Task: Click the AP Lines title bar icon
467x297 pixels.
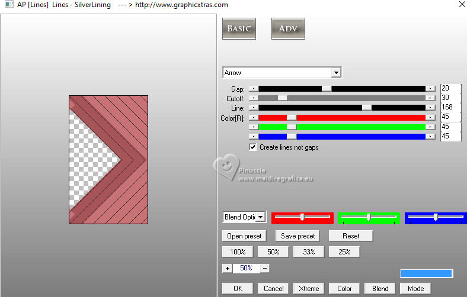Action: pyautogui.click(x=9, y=5)
